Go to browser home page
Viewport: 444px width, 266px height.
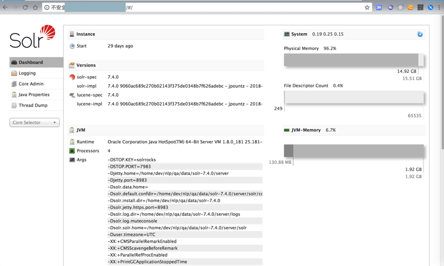coord(35,7)
